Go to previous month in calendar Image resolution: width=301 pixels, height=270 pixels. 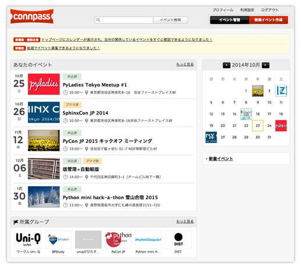(226, 65)
